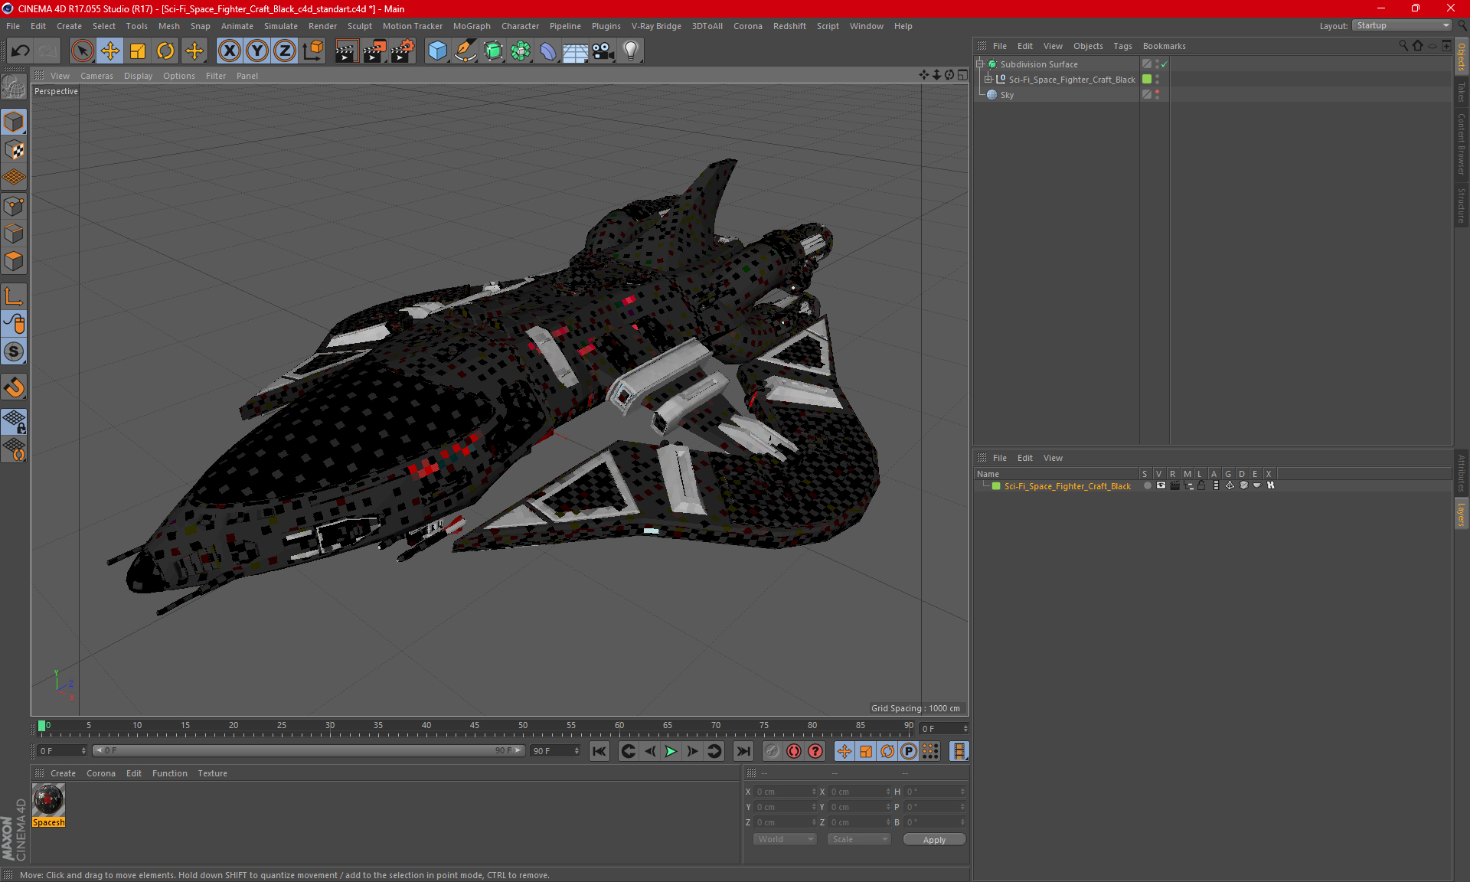Open viewport Display menu
Image resolution: width=1470 pixels, height=882 pixels.
138,76
